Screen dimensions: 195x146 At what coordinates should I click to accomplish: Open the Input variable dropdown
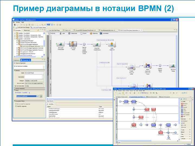pos(38,96)
